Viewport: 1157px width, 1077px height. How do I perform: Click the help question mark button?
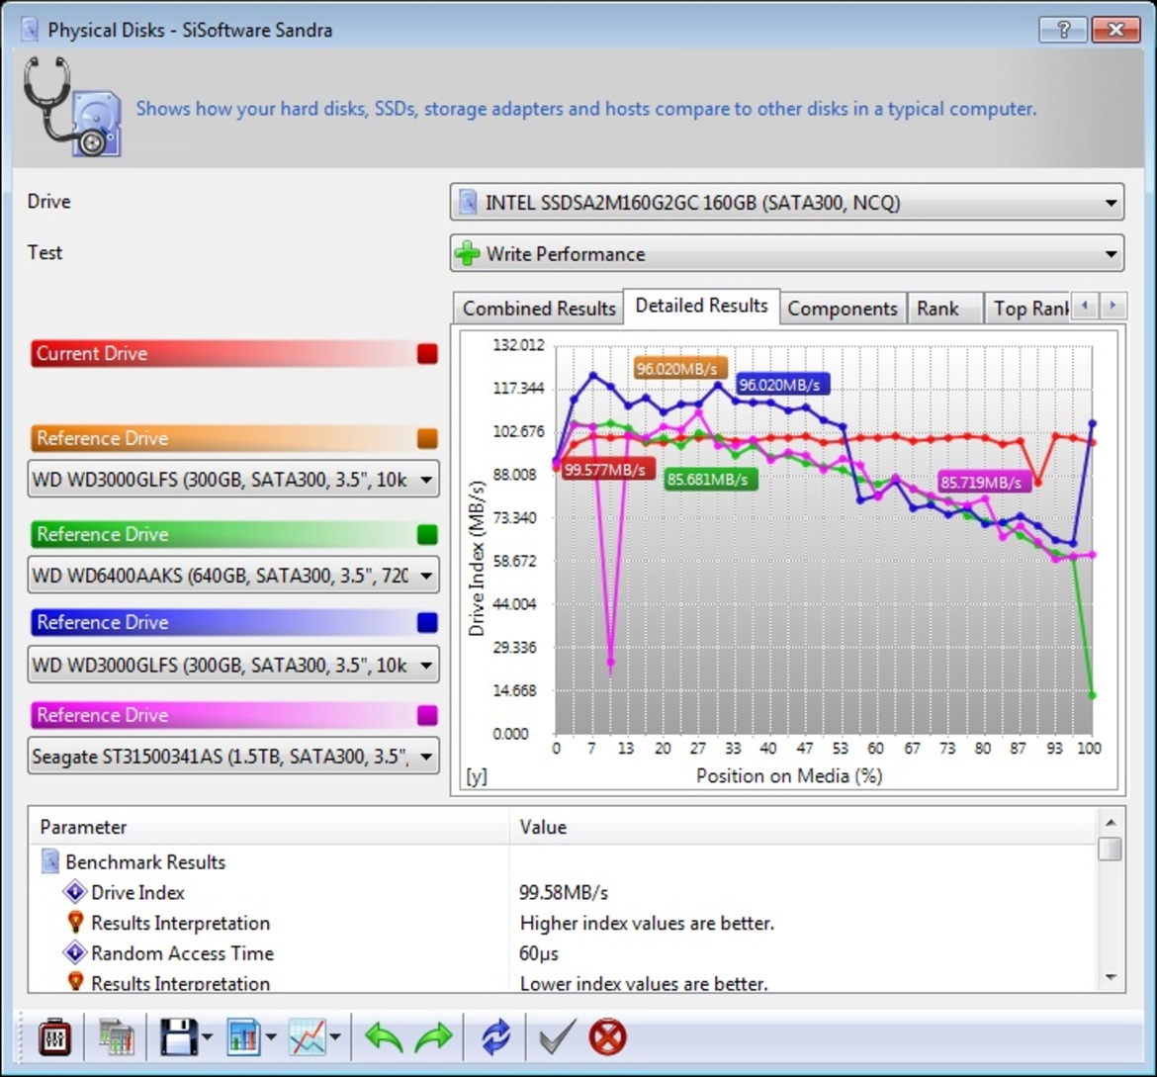1062,30
